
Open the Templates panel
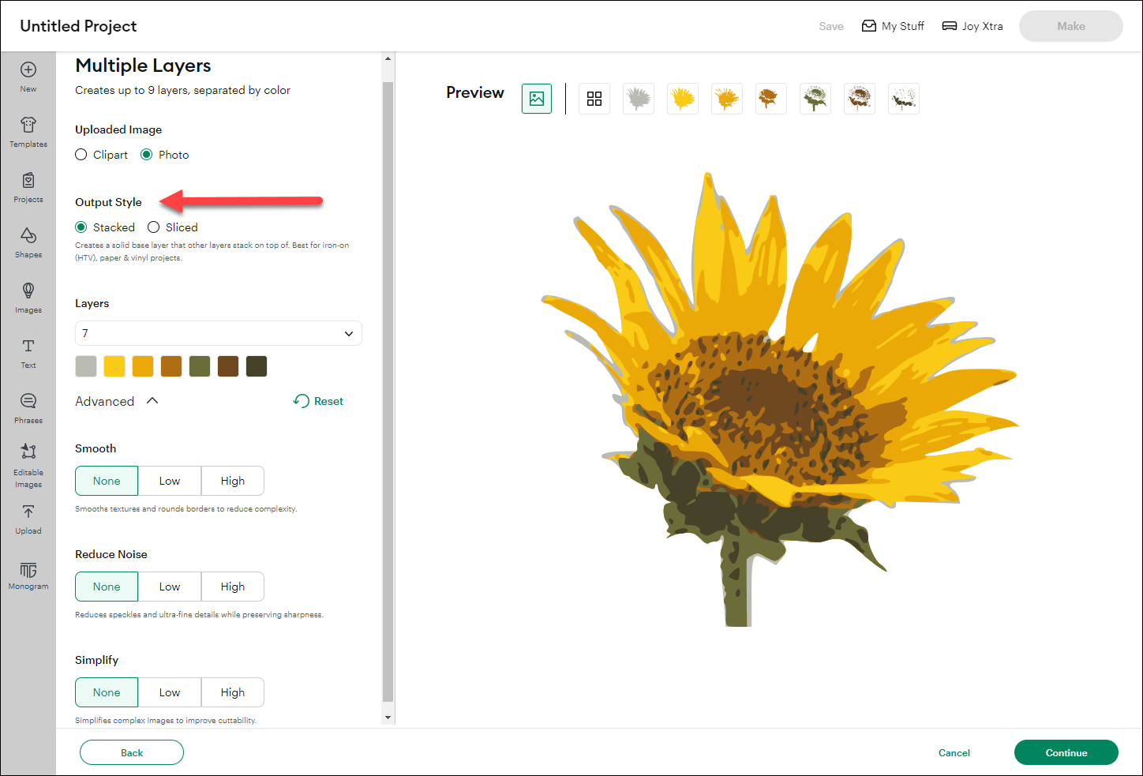(28, 130)
